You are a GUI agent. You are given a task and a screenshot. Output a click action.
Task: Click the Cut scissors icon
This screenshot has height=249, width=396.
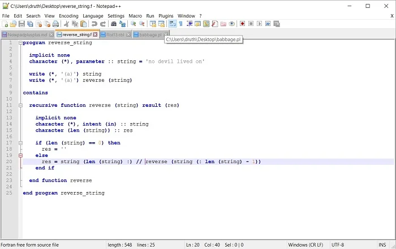66,24
